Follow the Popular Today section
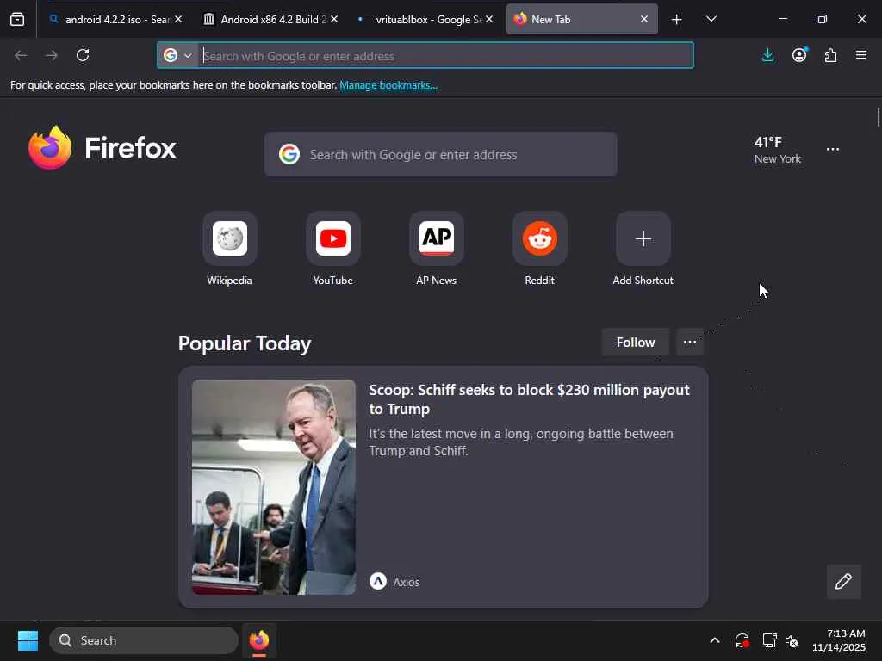The height and width of the screenshot is (661, 882). tap(635, 343)
